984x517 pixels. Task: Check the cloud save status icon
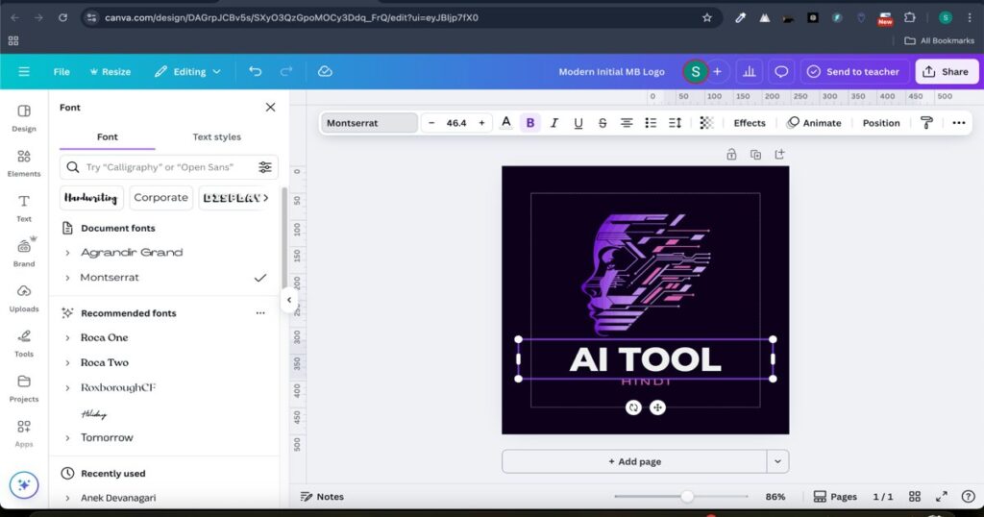[x=325, y=71]
